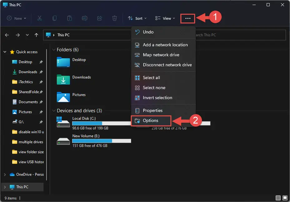Click the pin icon beside Downloads in sidebar

(x=41, y=72)
